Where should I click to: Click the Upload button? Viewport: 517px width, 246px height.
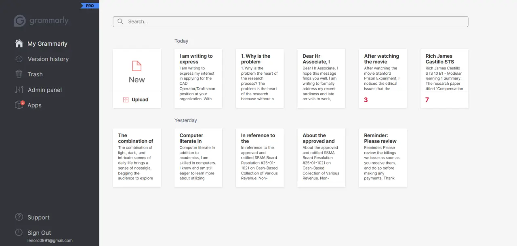click(x=137, y=100)
